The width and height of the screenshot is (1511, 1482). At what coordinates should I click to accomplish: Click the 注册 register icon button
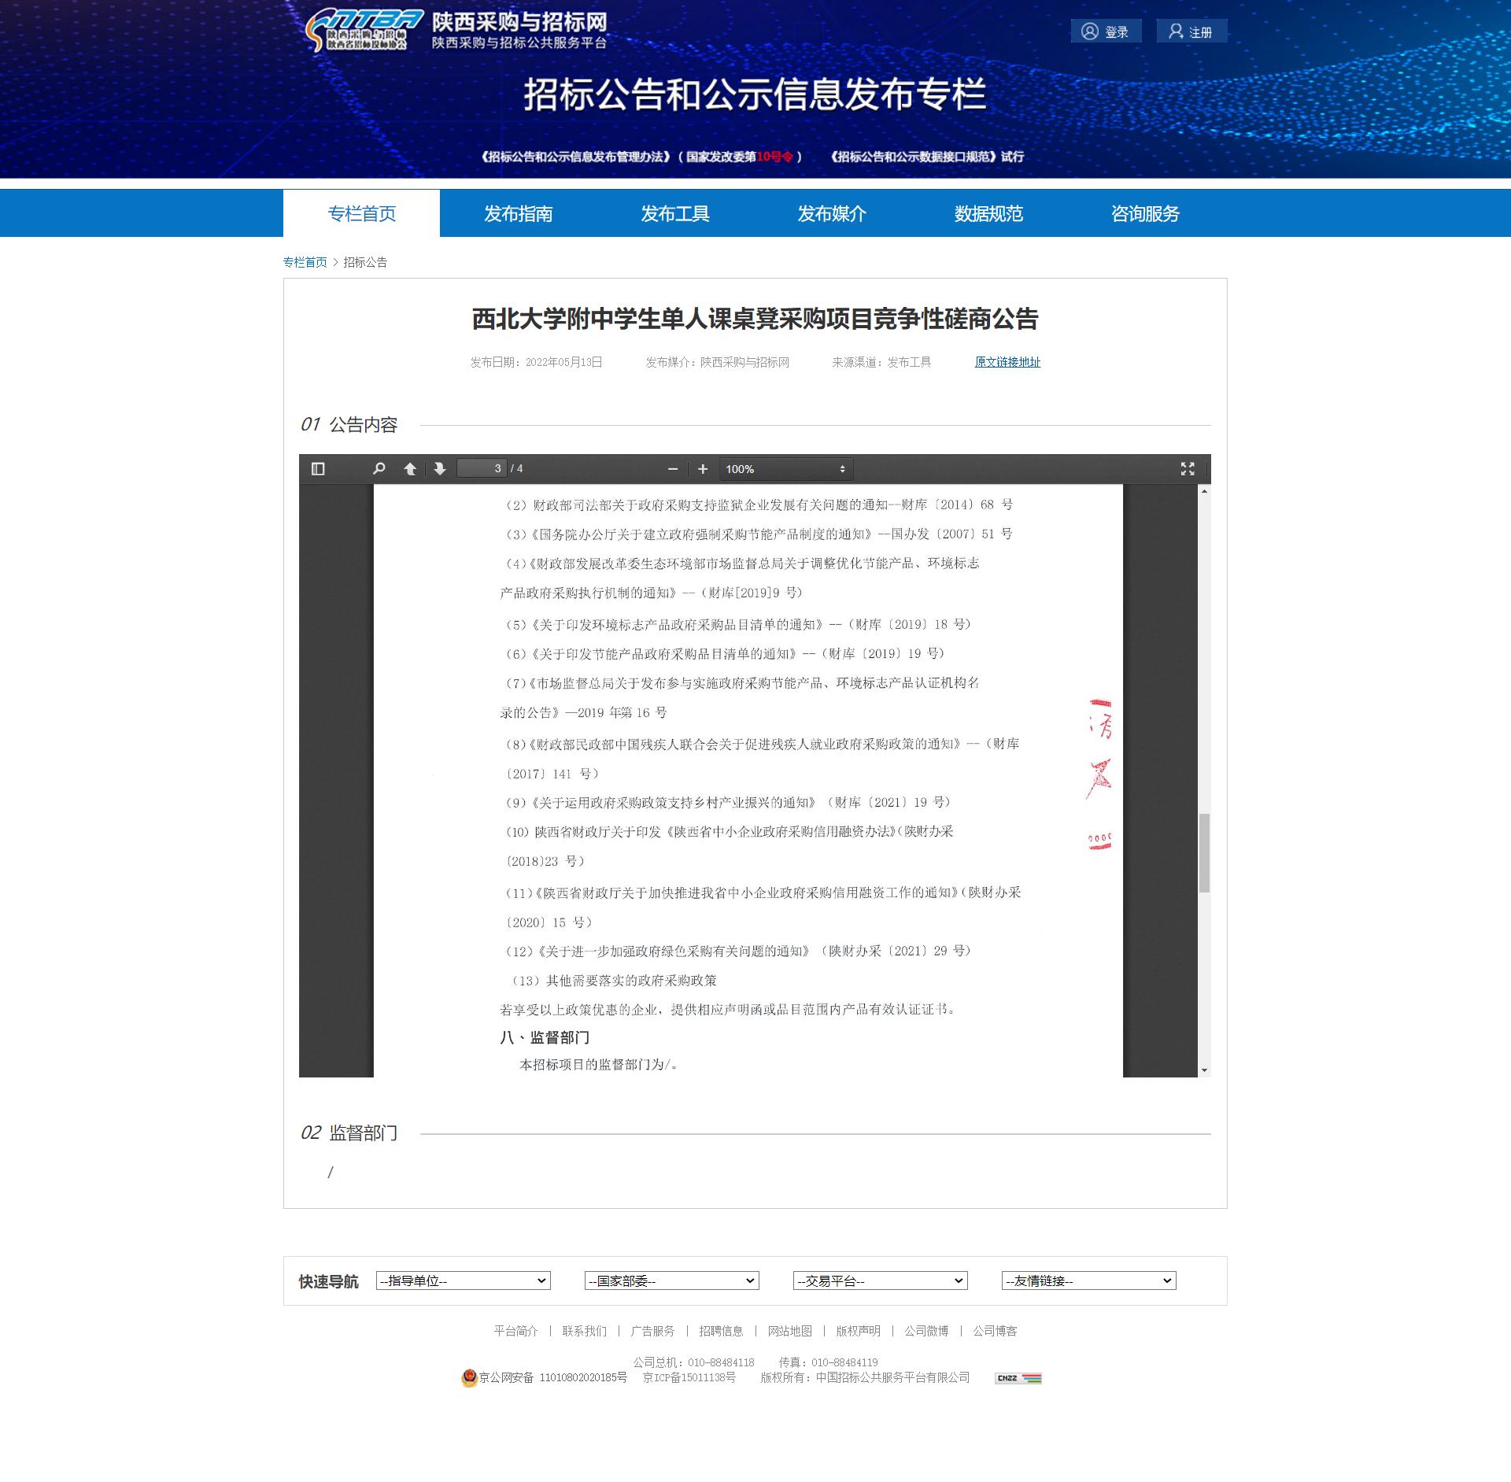1191,31
